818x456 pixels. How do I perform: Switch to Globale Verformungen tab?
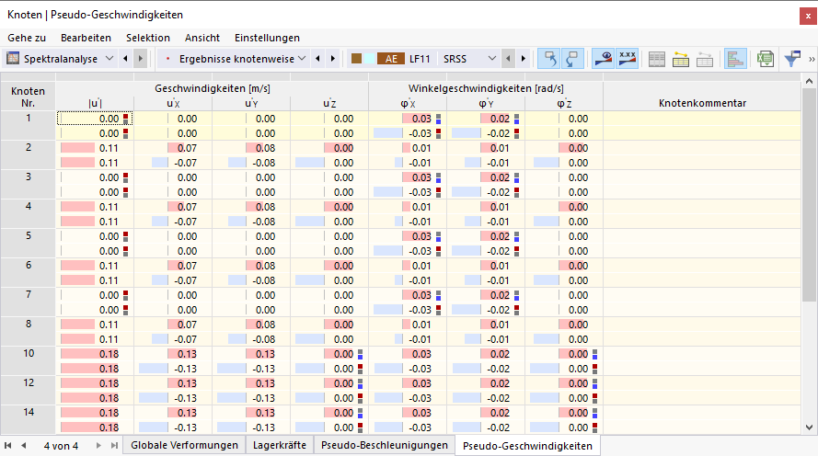tap(184, 445)
